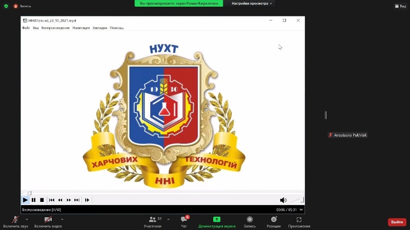Screen dimensions: 410x230
Task: Minimize the media player window
Action: point(271,20)
